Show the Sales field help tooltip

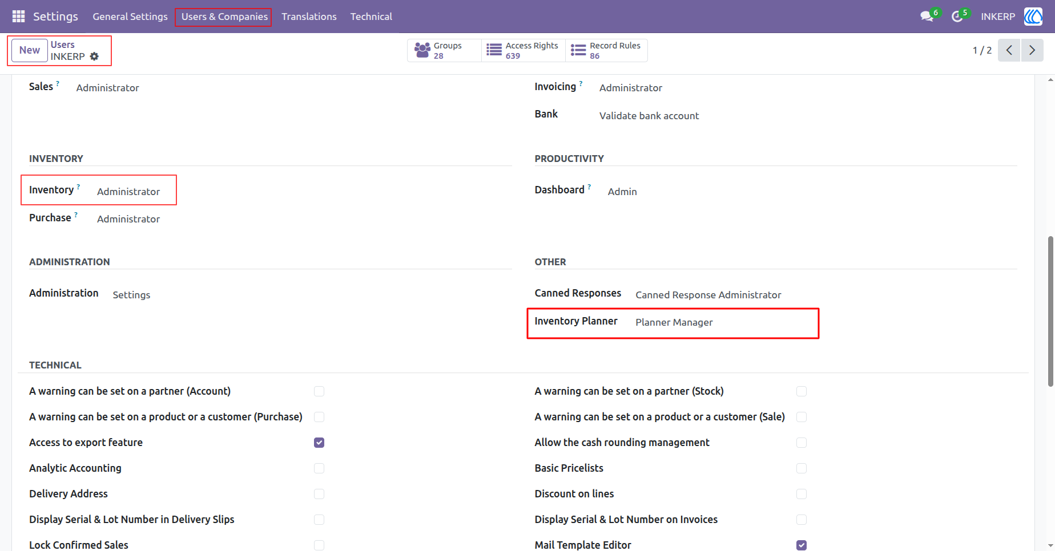tap(58, 83)
